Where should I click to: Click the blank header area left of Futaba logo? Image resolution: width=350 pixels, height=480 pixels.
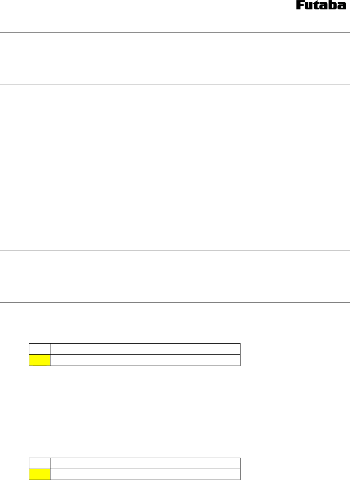[x=148, y=16]
